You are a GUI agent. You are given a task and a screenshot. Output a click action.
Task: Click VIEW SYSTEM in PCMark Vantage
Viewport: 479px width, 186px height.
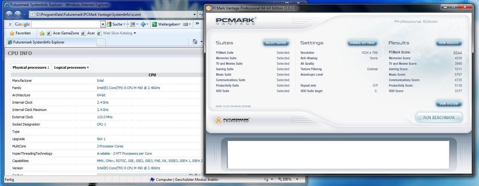point(448,104)
